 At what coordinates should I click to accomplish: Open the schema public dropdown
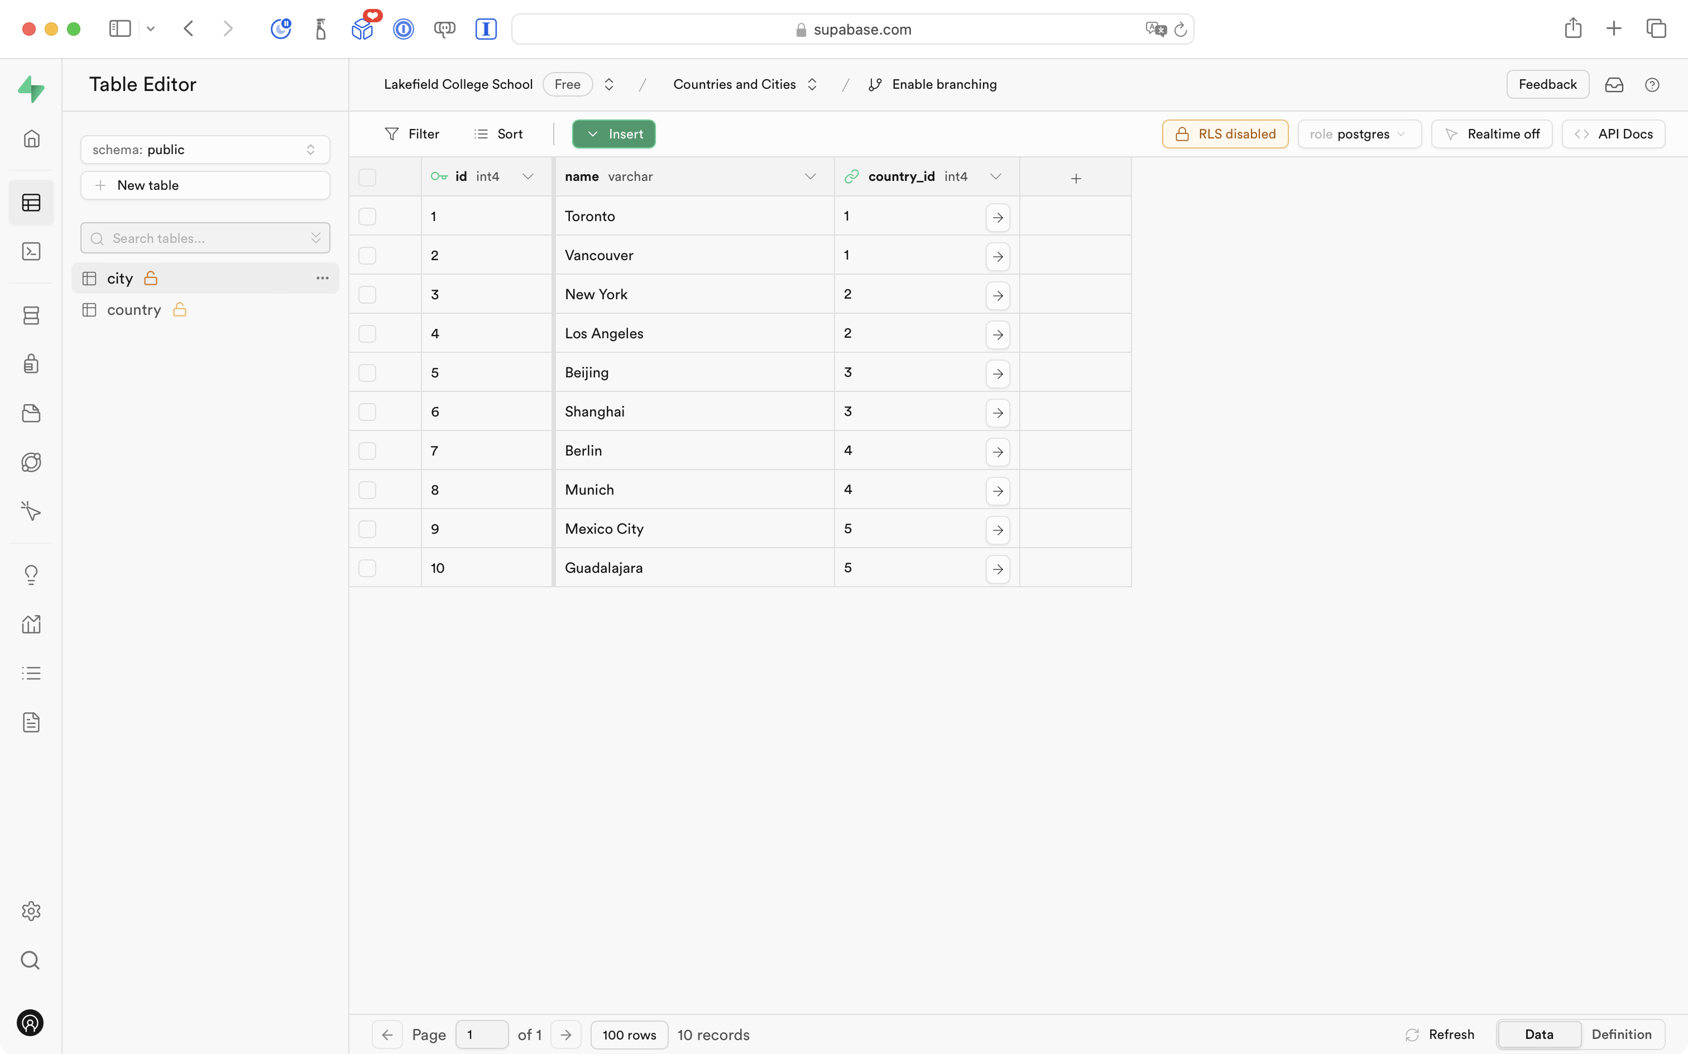[x=205, y=150]
